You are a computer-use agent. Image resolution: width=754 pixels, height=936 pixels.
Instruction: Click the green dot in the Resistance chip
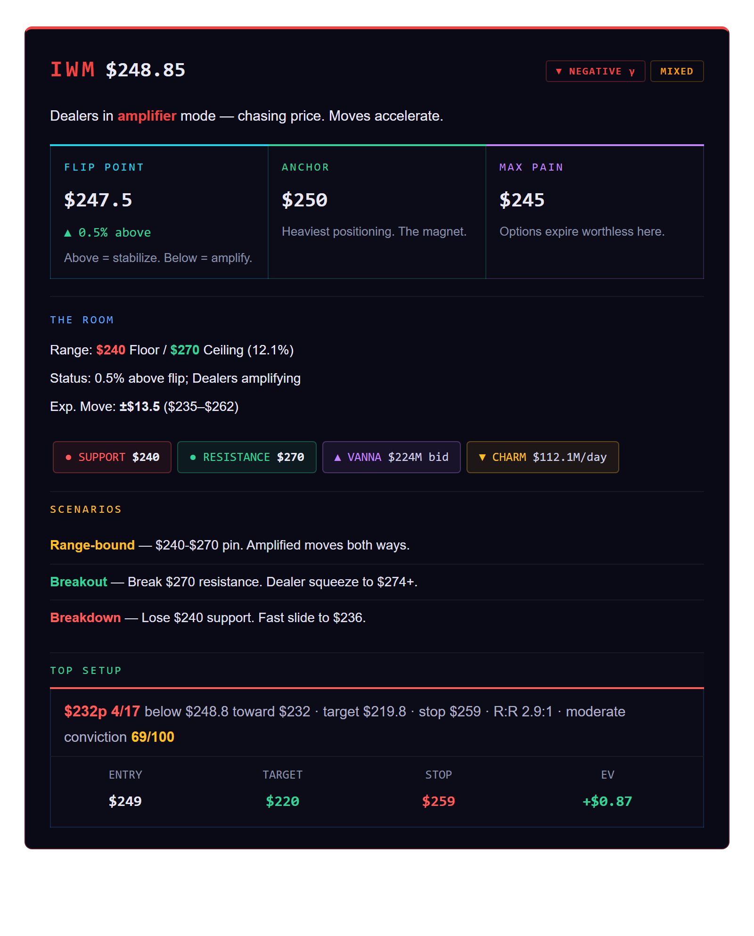coord(193,457)
